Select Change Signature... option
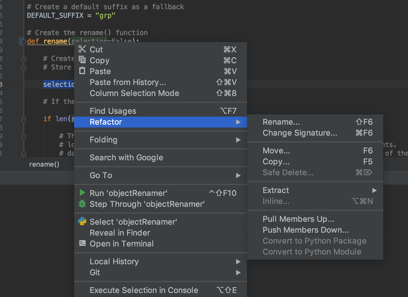408x297 pixels. (300, 133)
